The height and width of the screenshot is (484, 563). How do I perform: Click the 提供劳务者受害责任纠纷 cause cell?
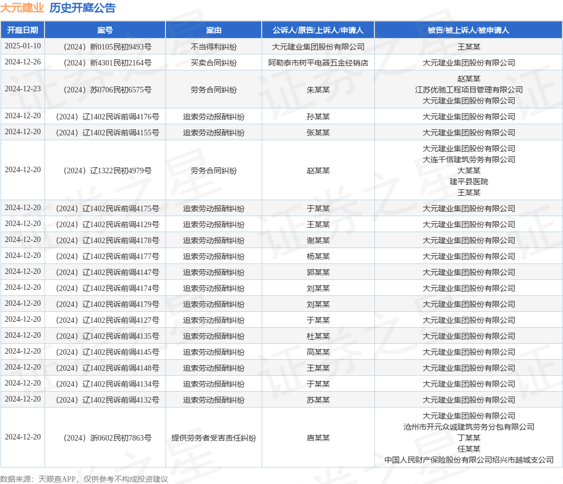tap(214, 438)
